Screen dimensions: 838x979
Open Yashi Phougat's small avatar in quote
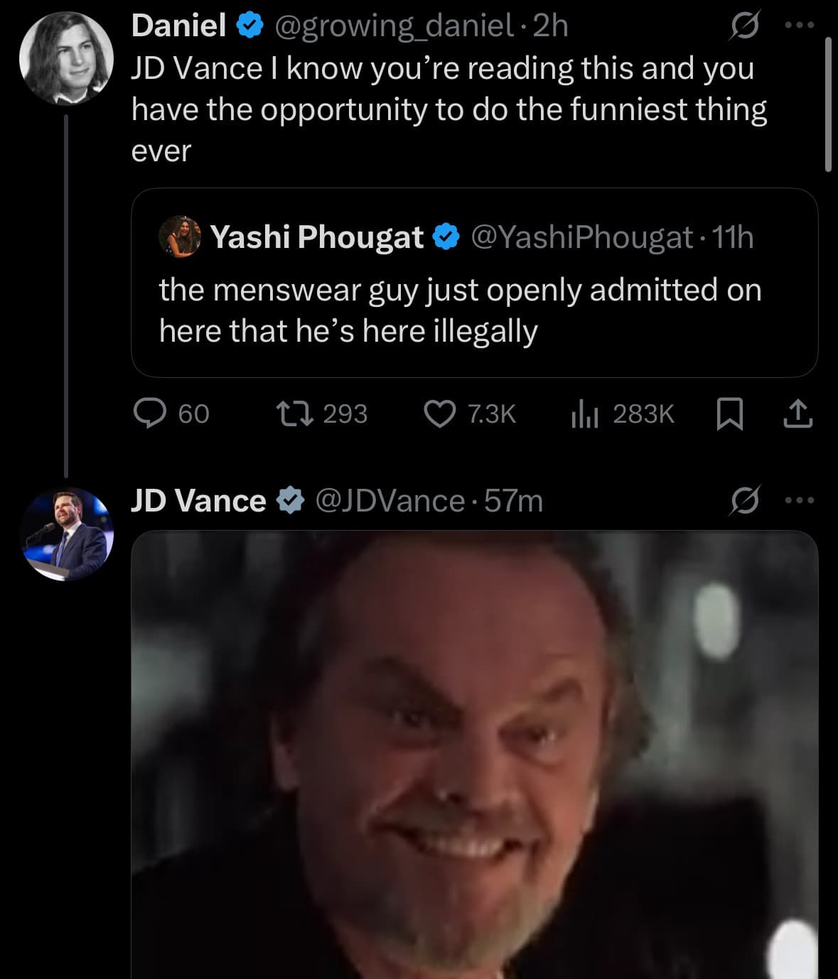click(x=179, y=237)
